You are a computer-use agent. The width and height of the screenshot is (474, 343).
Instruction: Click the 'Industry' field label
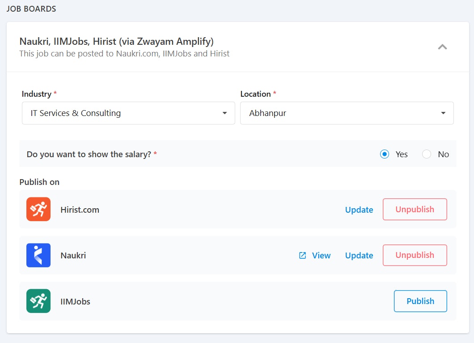pyautogui.click(x=37, y=94)
